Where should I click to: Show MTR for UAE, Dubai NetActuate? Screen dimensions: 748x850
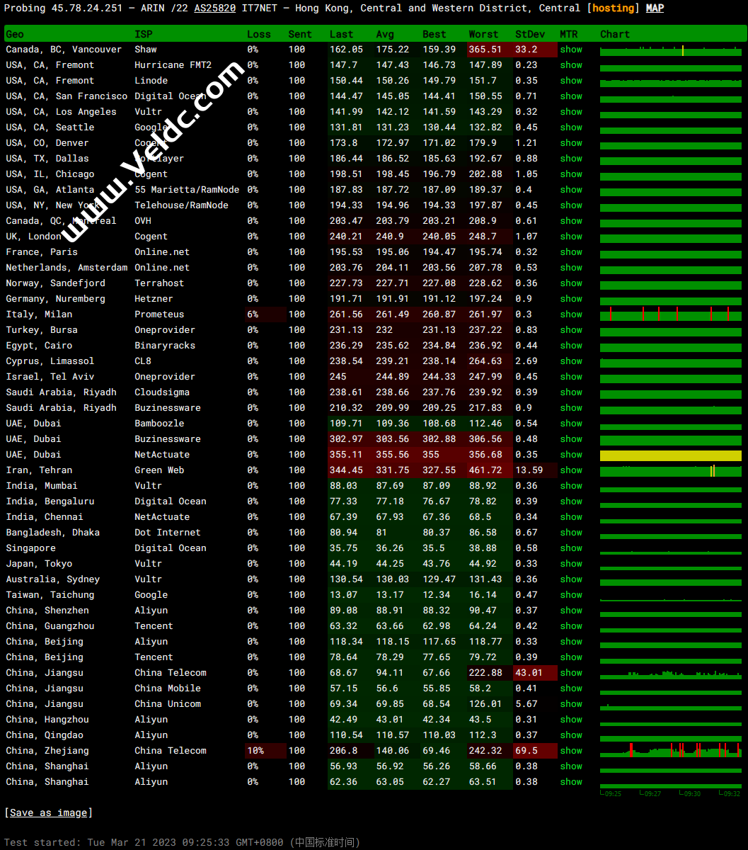point(571,455)
